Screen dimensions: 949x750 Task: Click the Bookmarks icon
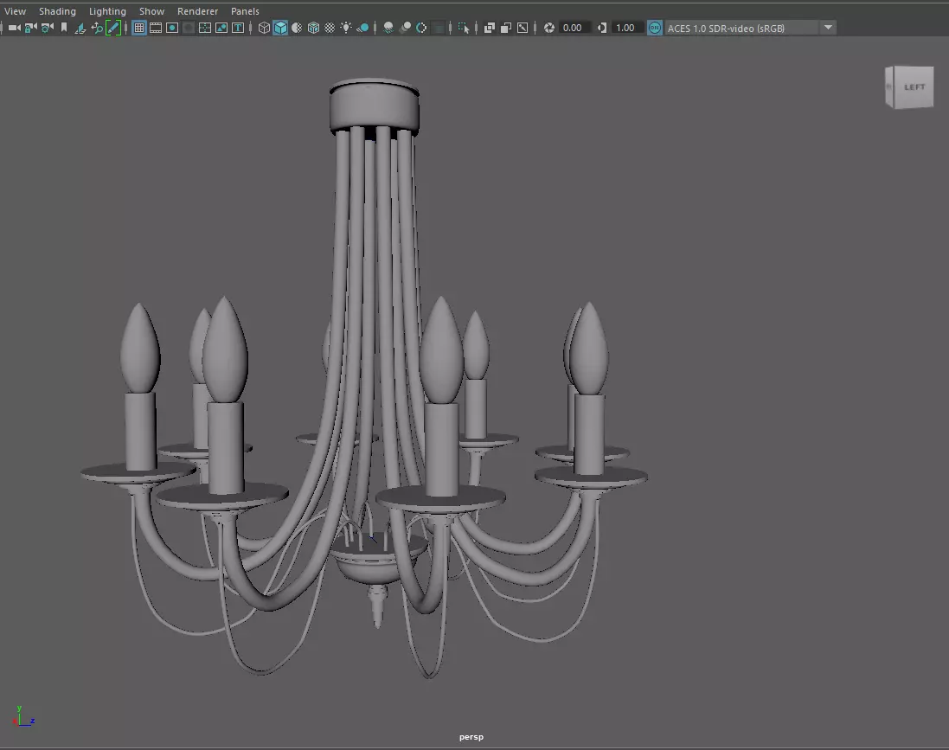coord(63,27)
